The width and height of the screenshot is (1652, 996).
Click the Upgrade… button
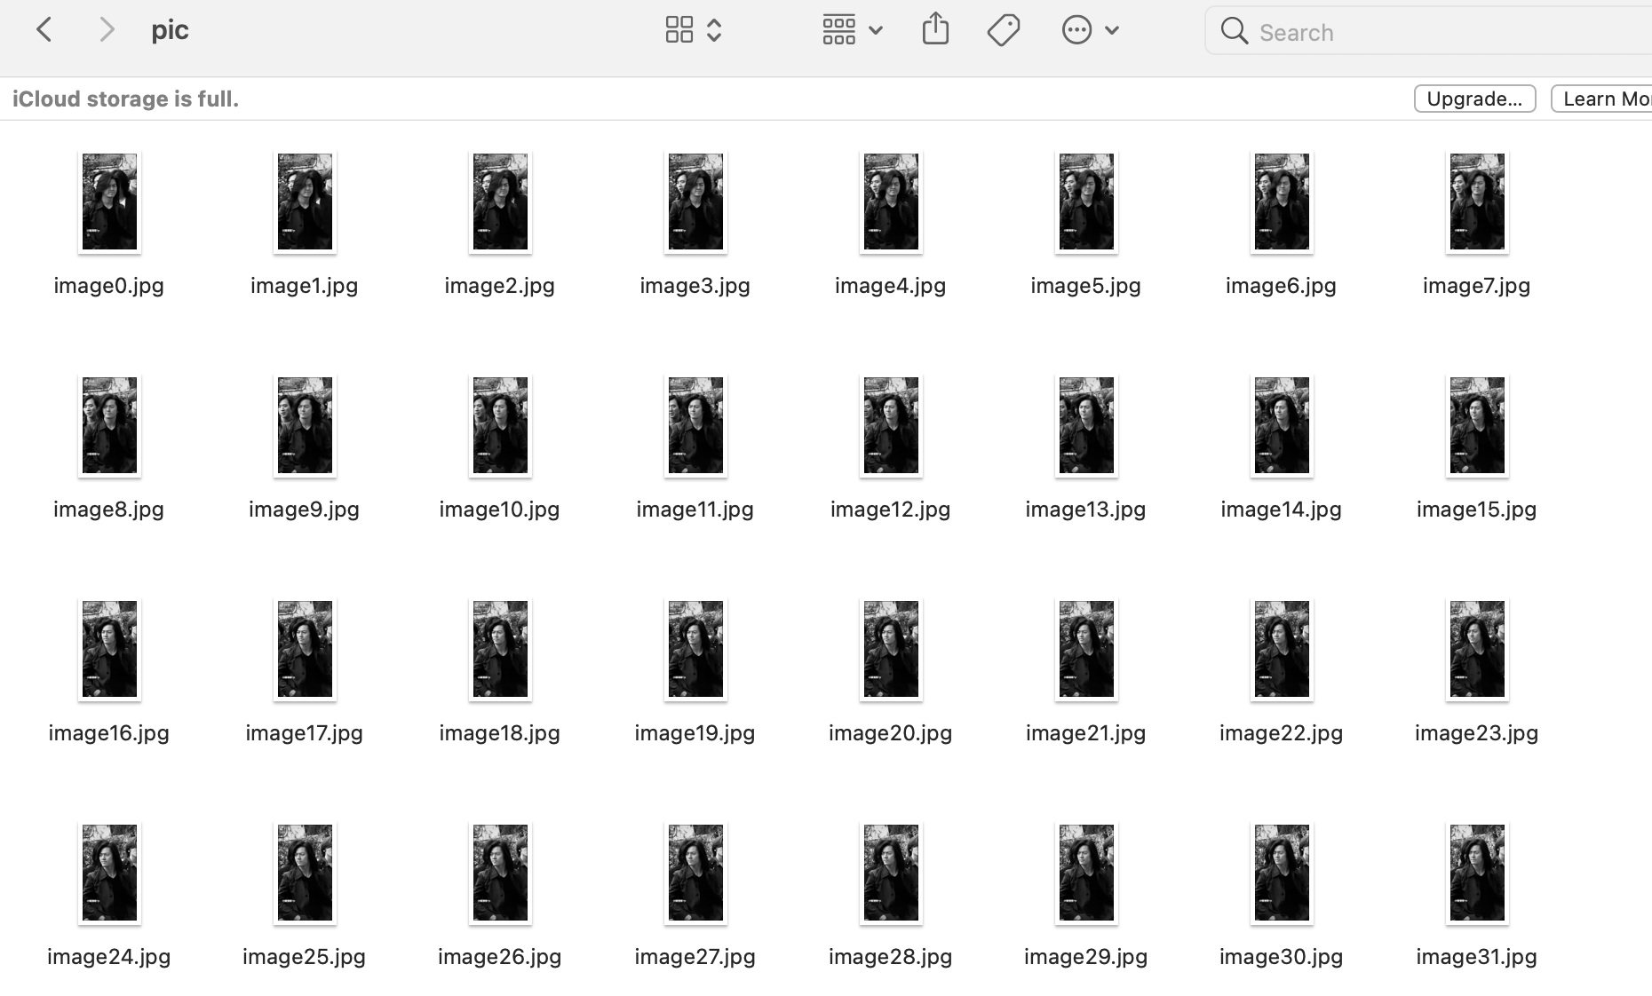click(1474, 99)
